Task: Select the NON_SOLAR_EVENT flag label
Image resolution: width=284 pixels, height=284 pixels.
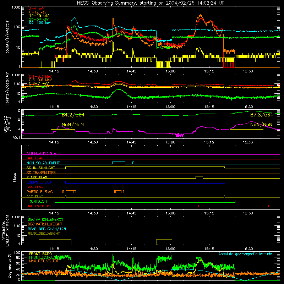Action: (43, 163)
